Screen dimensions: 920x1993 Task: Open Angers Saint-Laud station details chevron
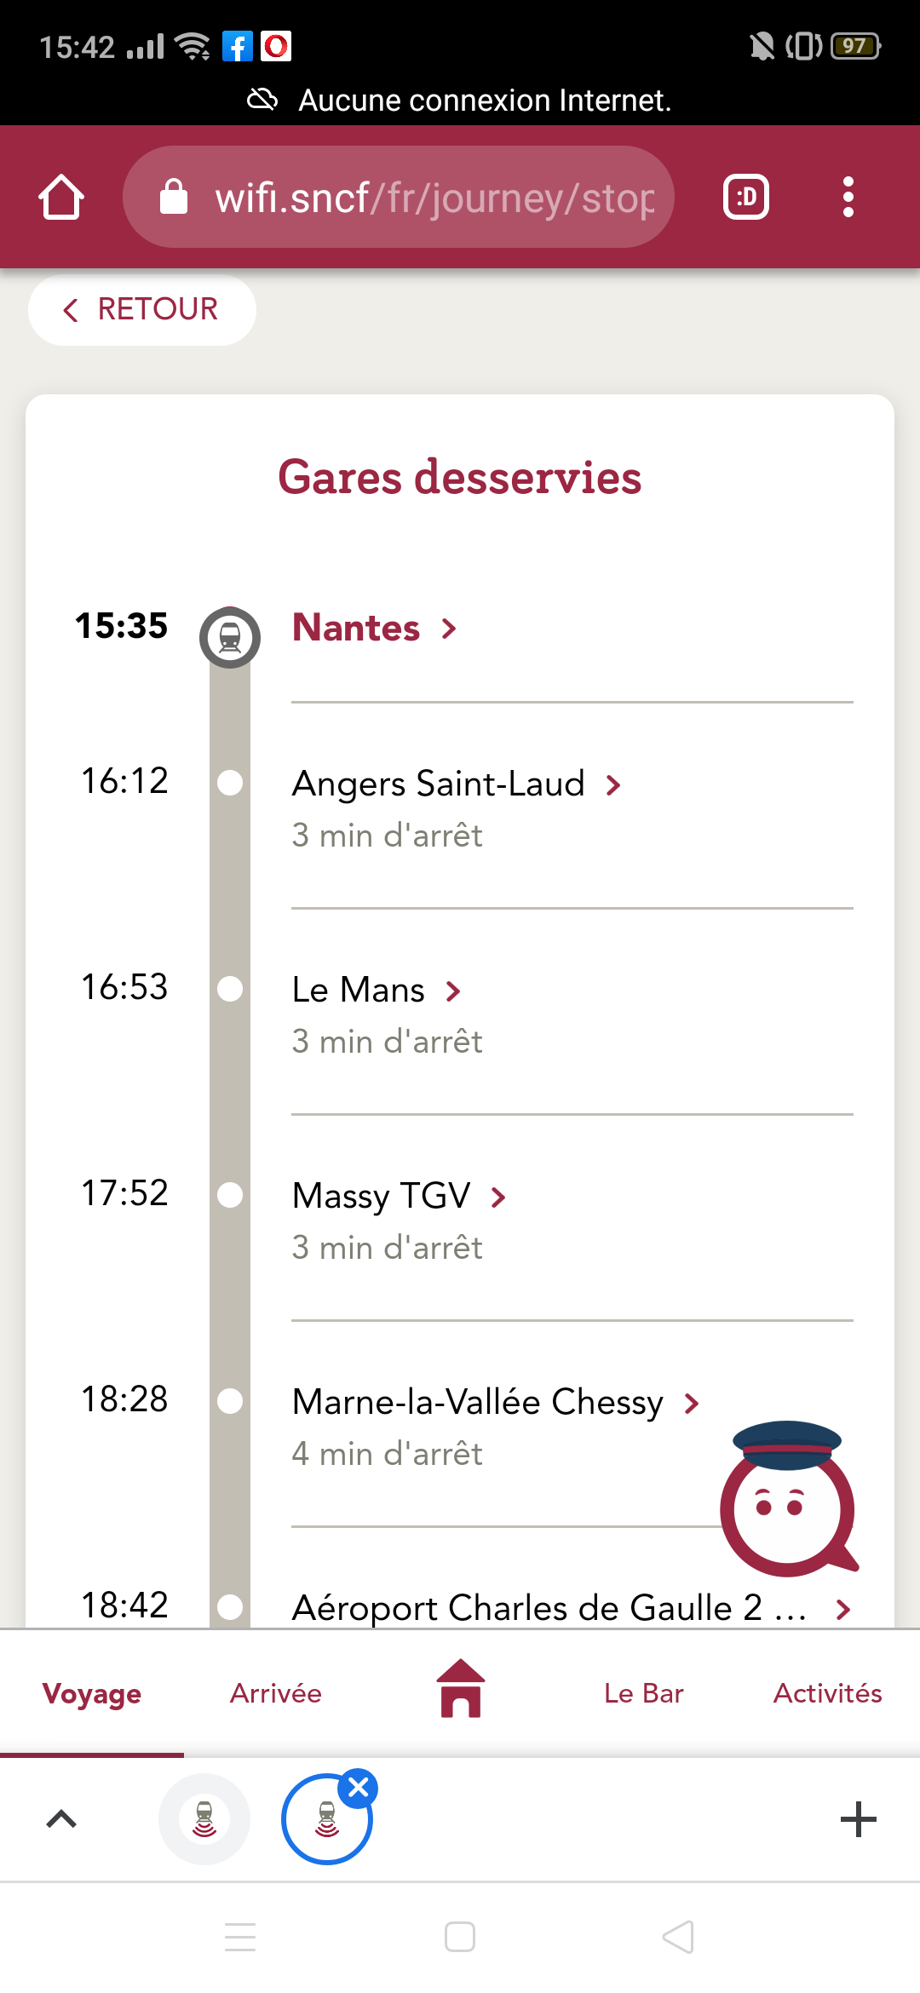(x=613, y=784)
